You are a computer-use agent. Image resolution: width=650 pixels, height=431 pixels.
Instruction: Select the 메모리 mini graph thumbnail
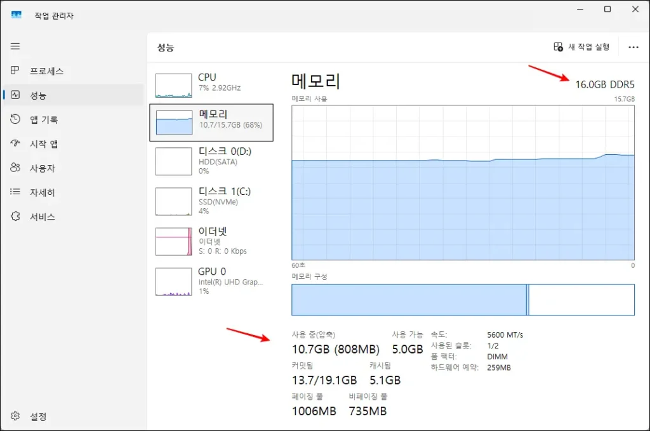point(174,123)
